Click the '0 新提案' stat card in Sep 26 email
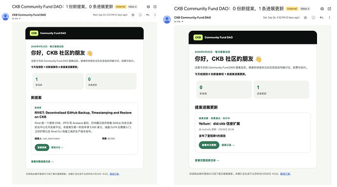337x187 pixels. point(224,90)
